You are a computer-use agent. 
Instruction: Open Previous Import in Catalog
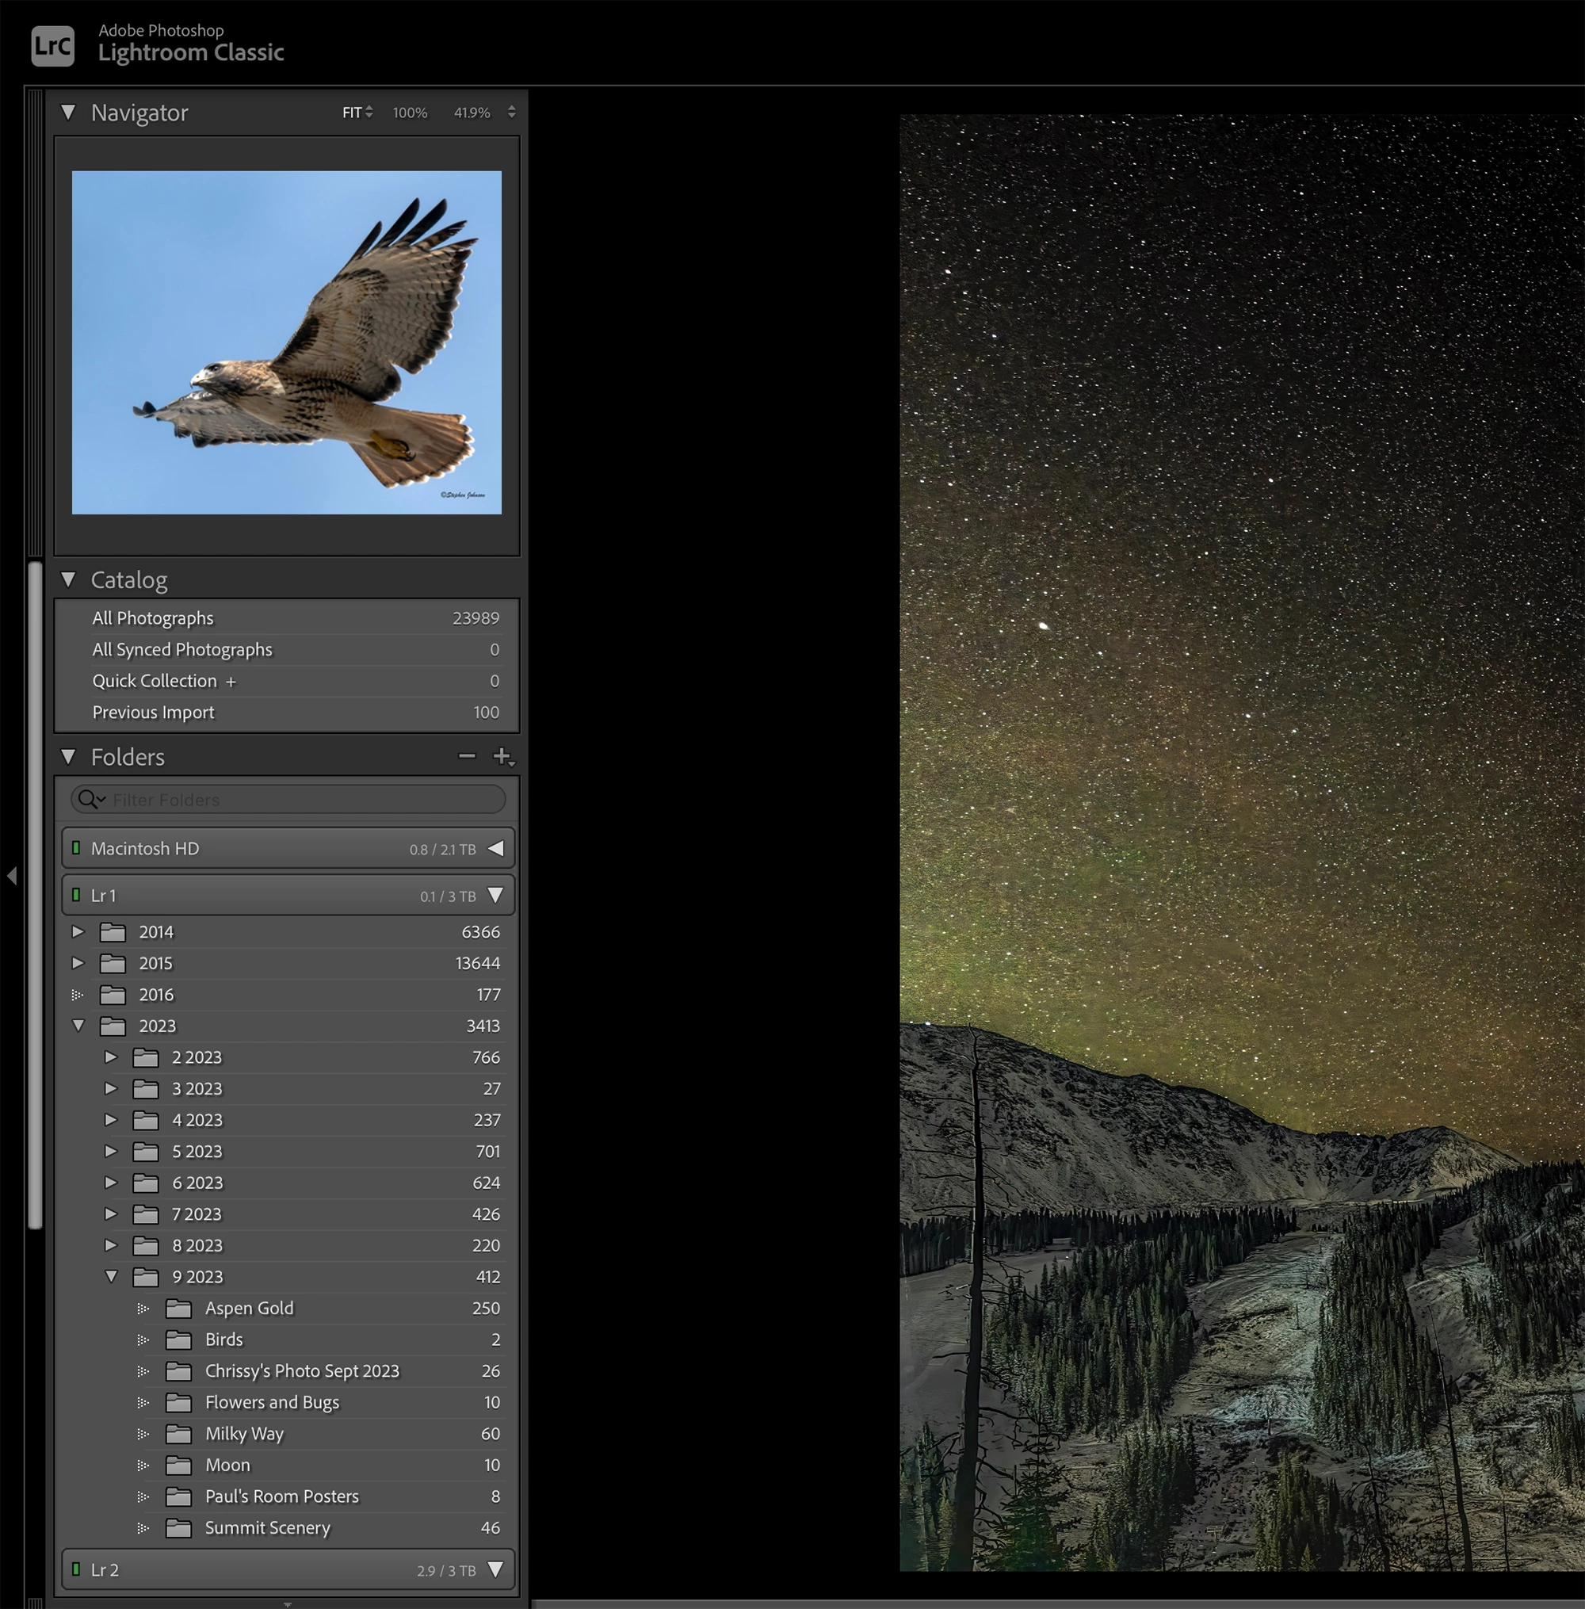[153, 712]
